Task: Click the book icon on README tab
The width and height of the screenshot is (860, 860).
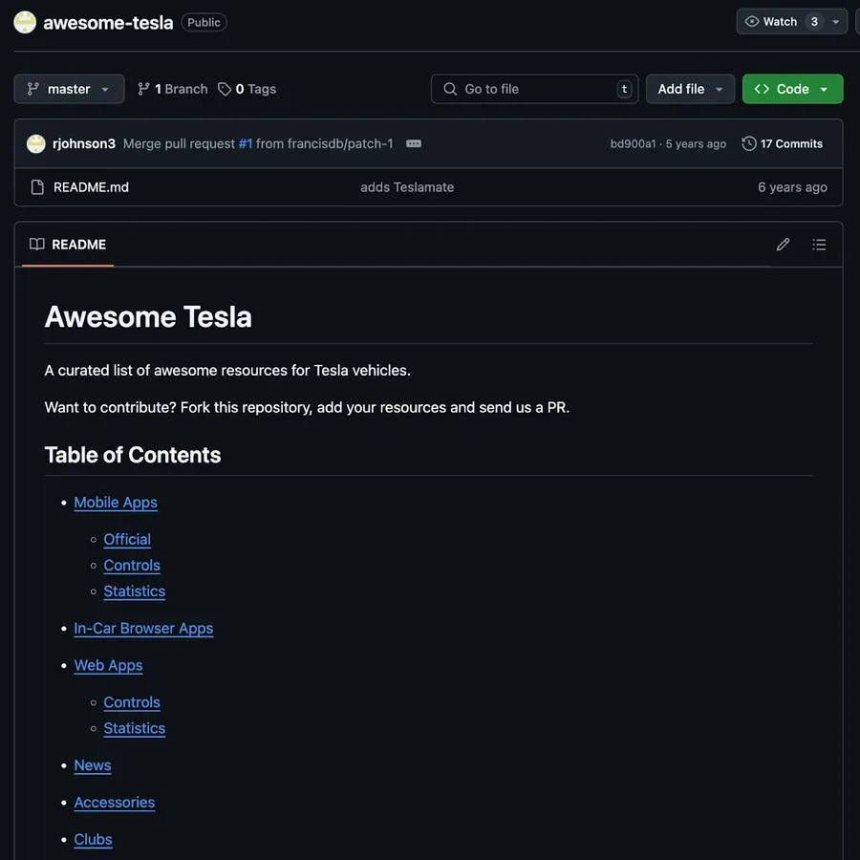Action: click(x=36, y=244)
